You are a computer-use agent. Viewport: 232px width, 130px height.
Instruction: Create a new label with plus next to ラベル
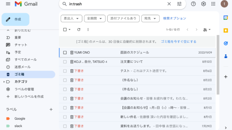pyautogui.click(x=51, y=109)
